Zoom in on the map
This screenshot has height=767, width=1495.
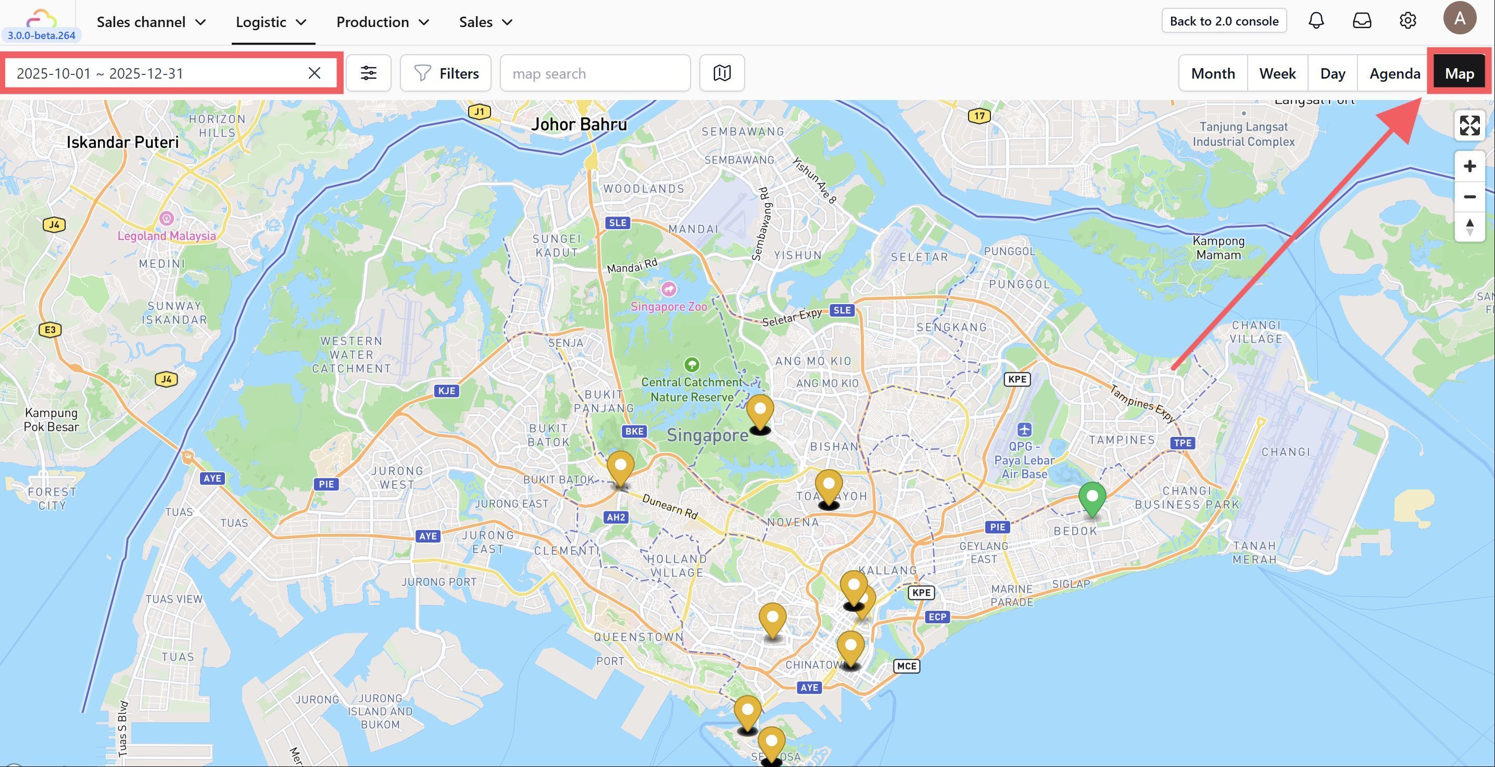1469,167
